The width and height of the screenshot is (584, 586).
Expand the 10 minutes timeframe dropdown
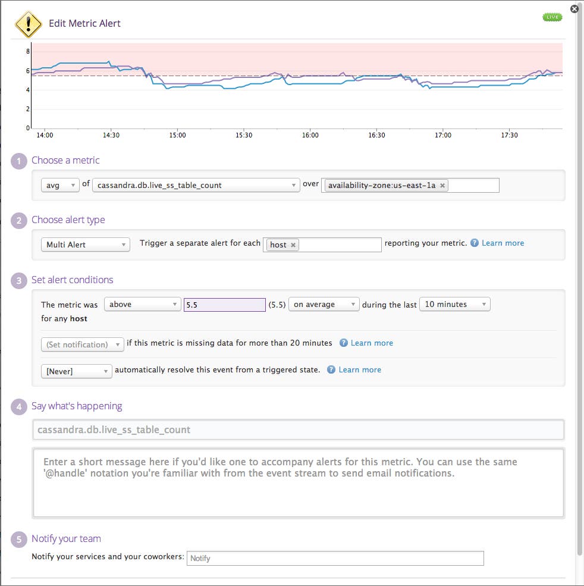(x=454, y=304)
